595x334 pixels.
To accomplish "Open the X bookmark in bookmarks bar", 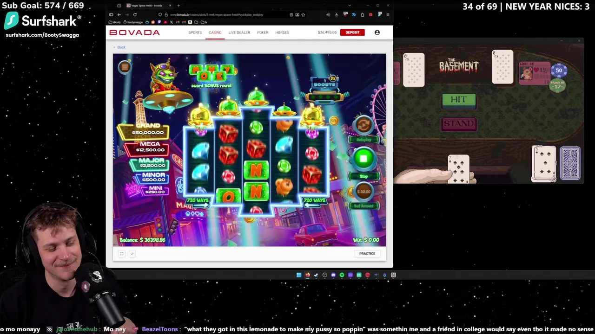I will pos(172,22).
